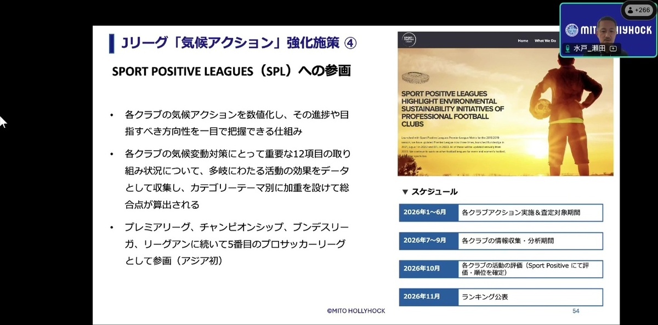Click 各クラブの情報収集・分析期間 schedule entry
The image size is (658, 325).
(530, 241)
